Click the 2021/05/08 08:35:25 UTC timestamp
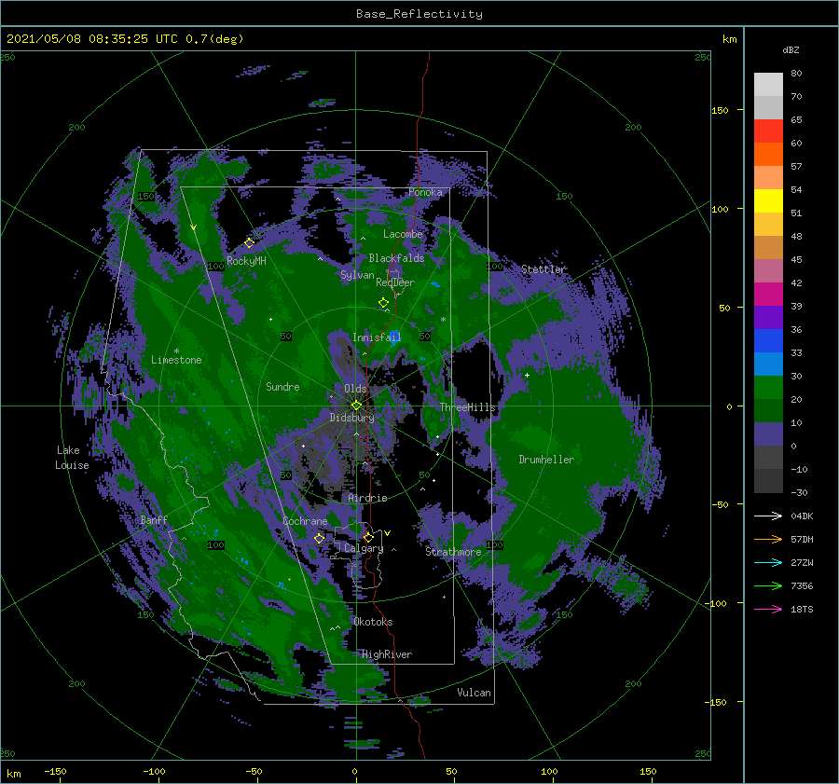The width and height of the screenshot is (839, 784). tap(92, 39)
